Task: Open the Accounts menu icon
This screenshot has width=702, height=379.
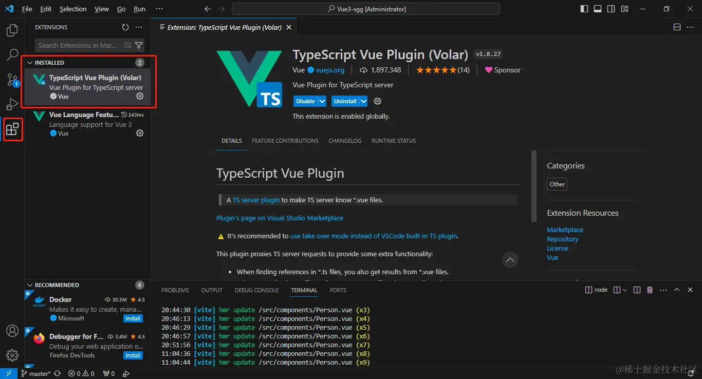Action: pyautogui.click(x=12, y=331)
